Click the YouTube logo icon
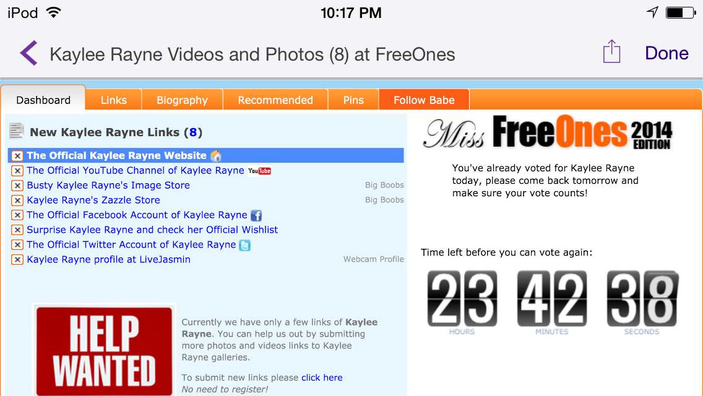This screenshot has width=703, height=396. pos(259,171)
